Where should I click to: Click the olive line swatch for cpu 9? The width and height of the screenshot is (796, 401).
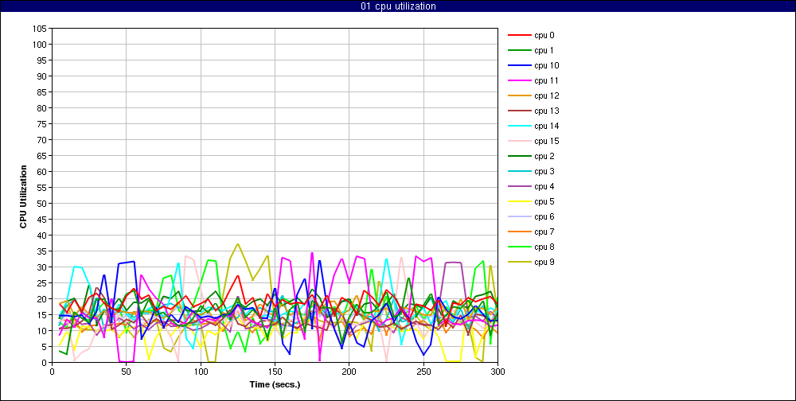point(520,262)
